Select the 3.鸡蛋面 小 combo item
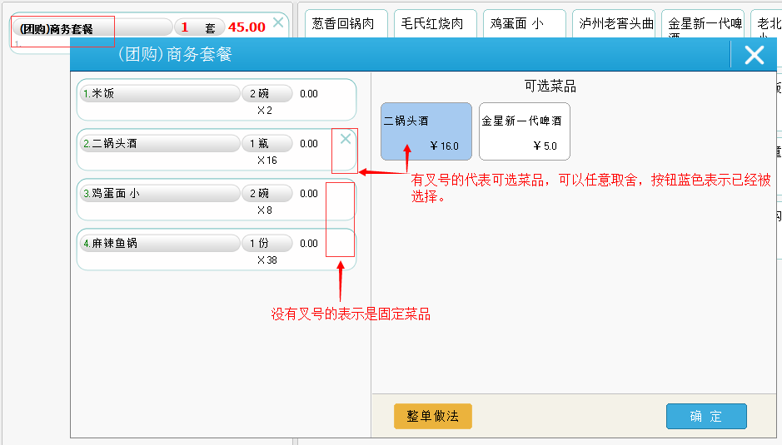 coord(160,194)
